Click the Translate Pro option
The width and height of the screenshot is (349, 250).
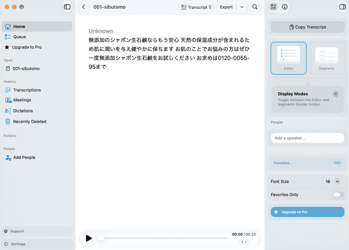(x=308, y=163)
